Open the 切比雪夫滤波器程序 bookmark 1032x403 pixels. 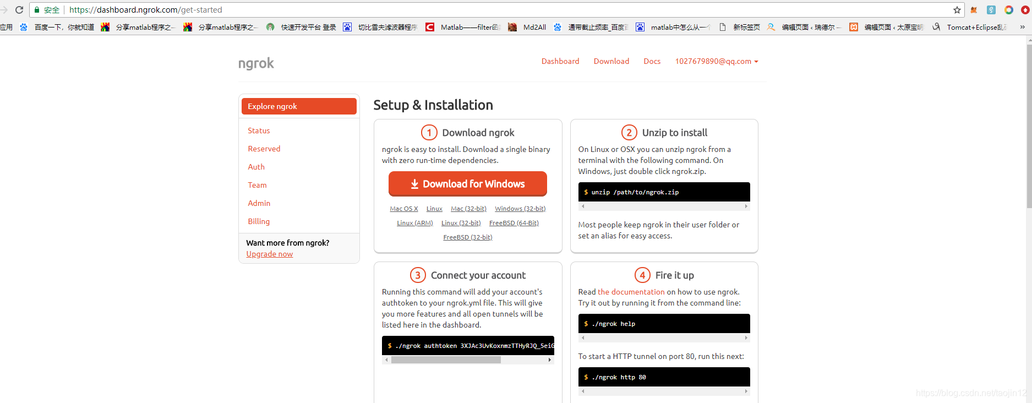point(380,27)
